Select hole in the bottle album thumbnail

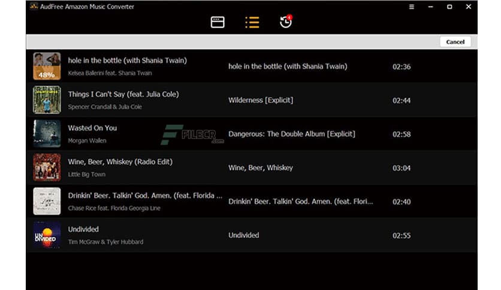47,66
